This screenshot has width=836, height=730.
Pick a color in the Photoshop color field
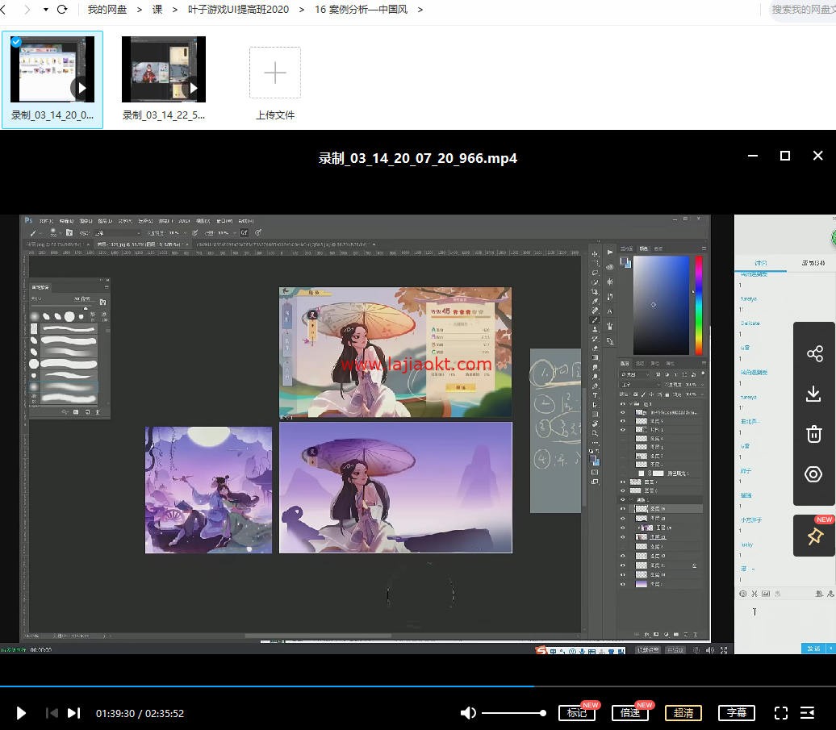coord(661,305)
